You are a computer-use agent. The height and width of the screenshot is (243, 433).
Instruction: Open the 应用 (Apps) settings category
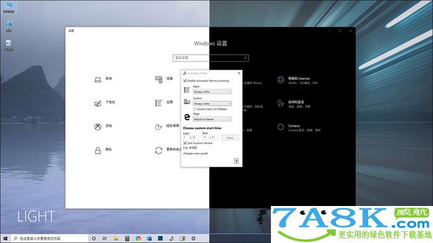pyautogui.click(x=164, y=103)
